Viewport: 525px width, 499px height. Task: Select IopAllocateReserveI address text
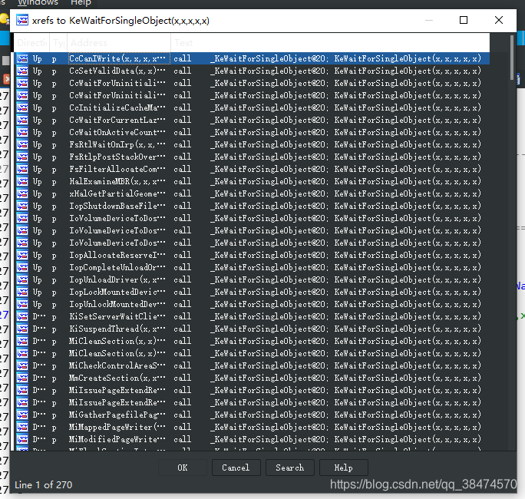pyautogui.click(x=117, y=255)
